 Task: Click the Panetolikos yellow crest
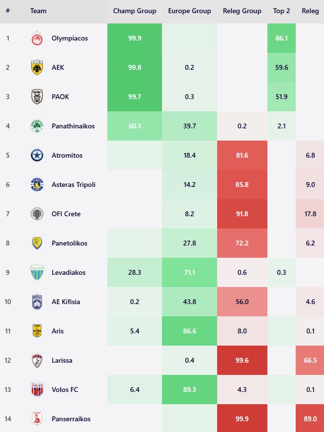37,243
